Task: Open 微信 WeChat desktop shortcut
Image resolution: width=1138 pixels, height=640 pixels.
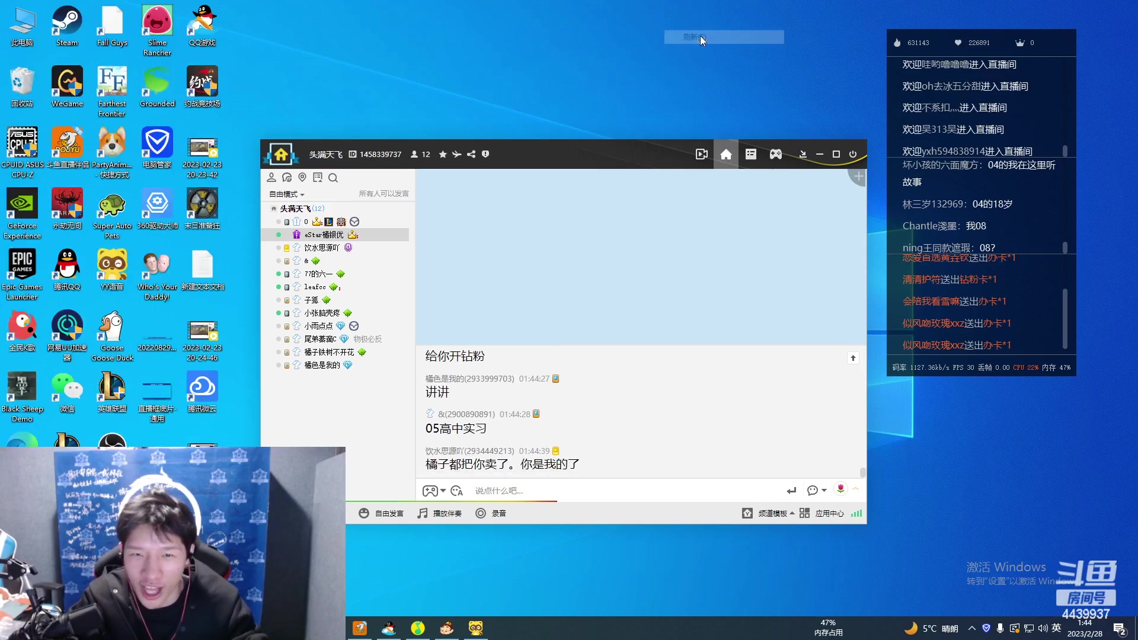Action: coord(67,392)
